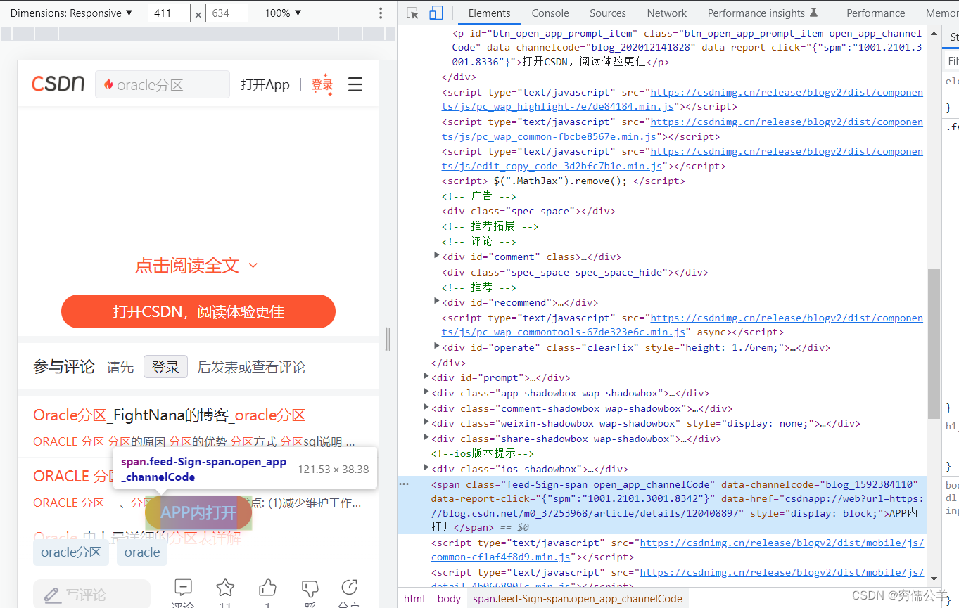This screenshot has height=608, width=959.
Task: Expand the div id="recommend" node
Action: coord(437,302)
